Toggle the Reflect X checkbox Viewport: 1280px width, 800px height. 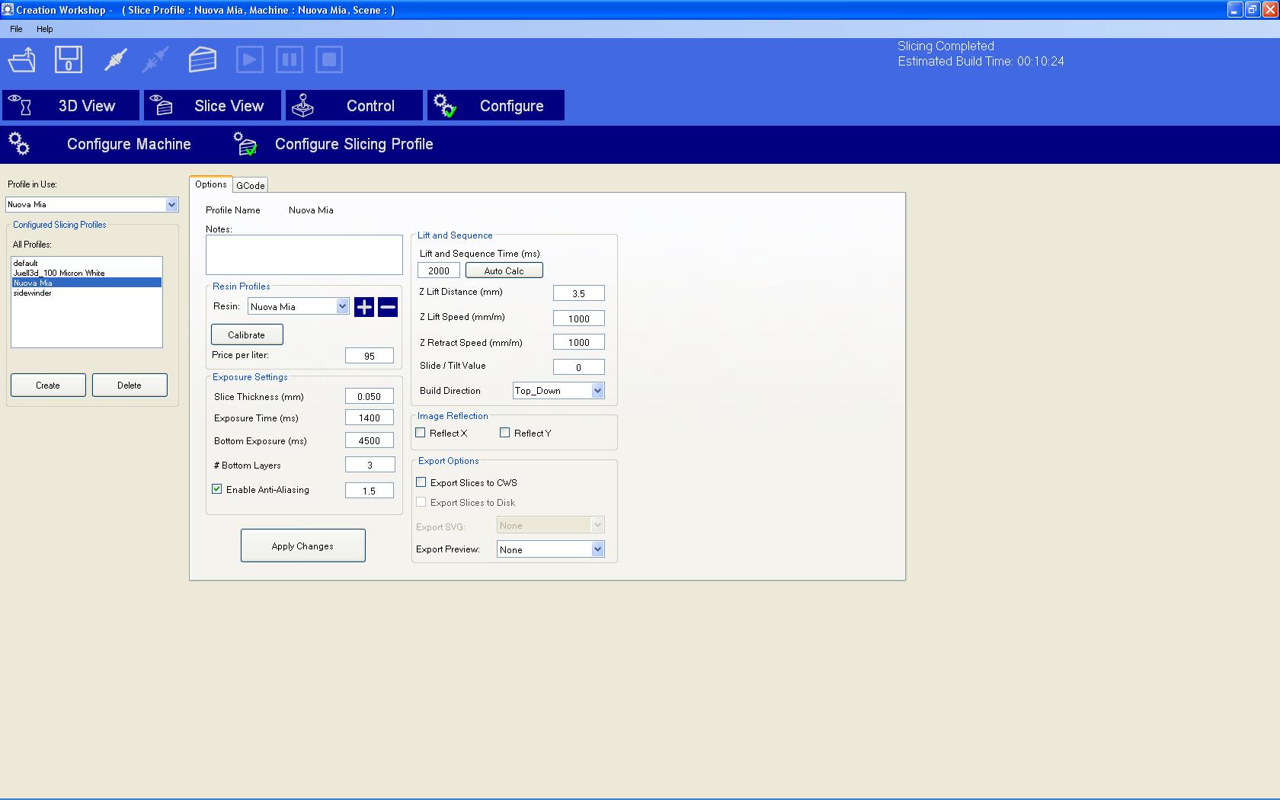pos(421,433)
